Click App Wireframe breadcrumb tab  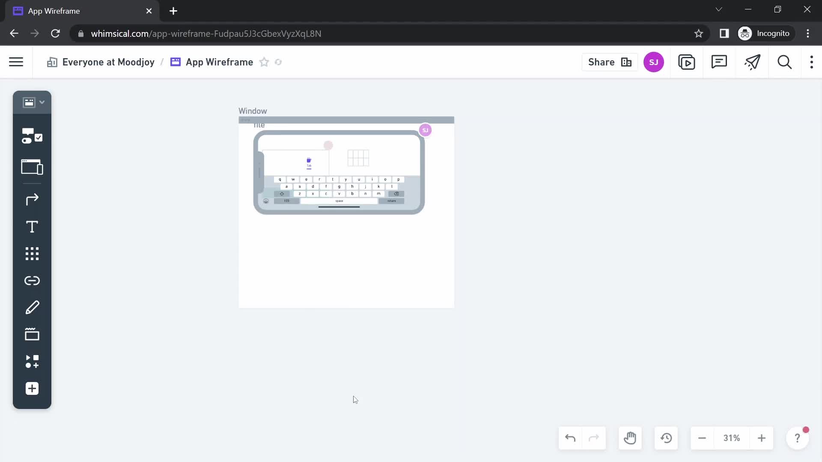(220, 62)
